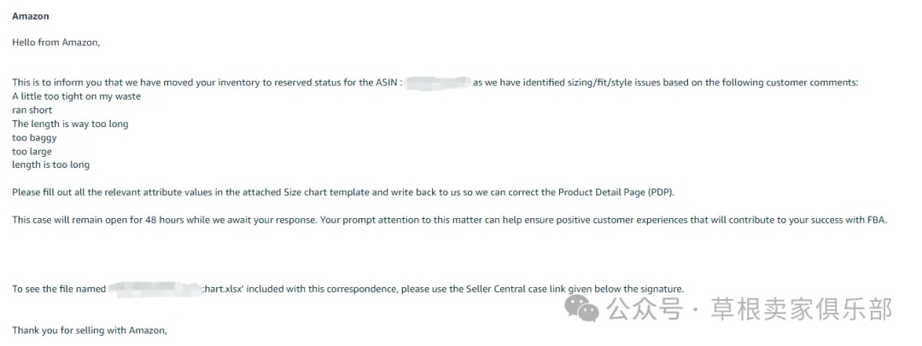Click 'Size chart template' phrase in the email
Screen dimensions: 922x346
[326, 193]
